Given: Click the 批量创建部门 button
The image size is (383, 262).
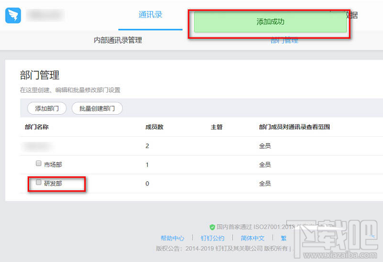Looking at the screenshot, I should click(x=97, y=108).
